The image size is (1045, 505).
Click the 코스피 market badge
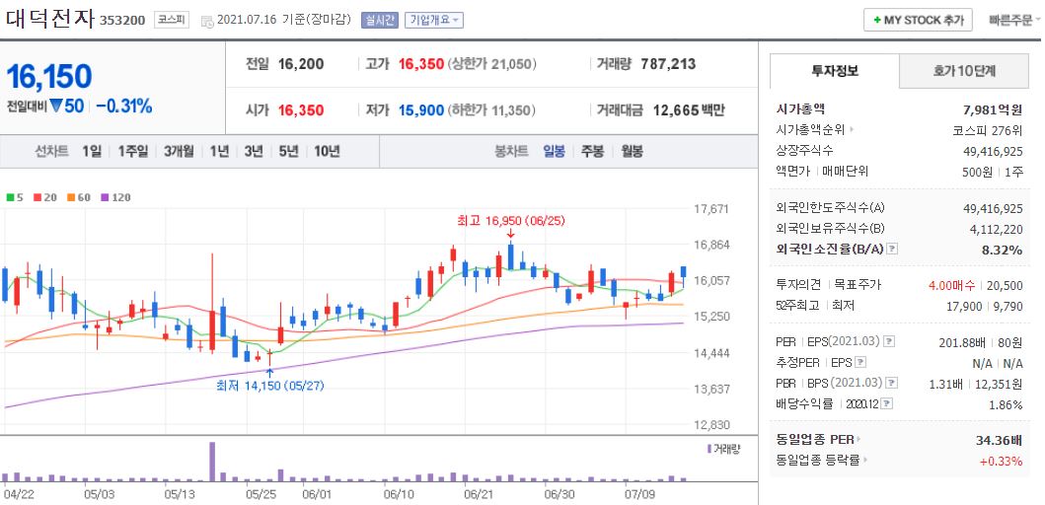click(x=172, y=20)
